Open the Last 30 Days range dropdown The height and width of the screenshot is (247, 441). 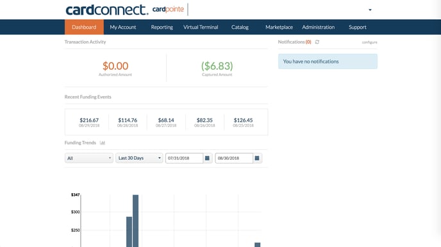[139, 158]
